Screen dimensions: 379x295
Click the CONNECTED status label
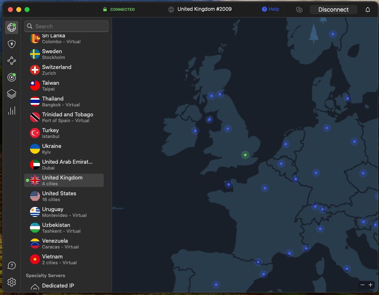122,10
